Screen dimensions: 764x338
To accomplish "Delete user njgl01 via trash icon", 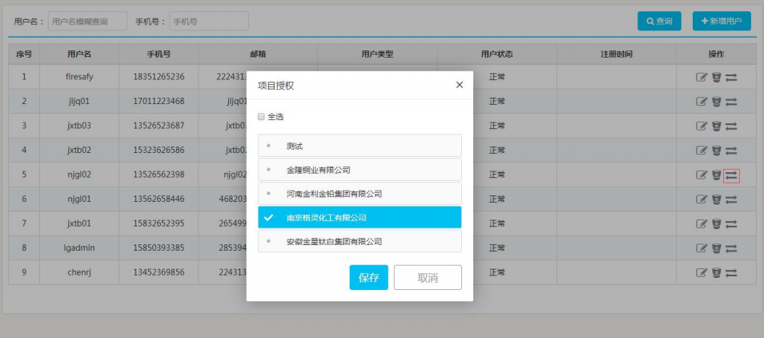I will click(x=717, y=199).
